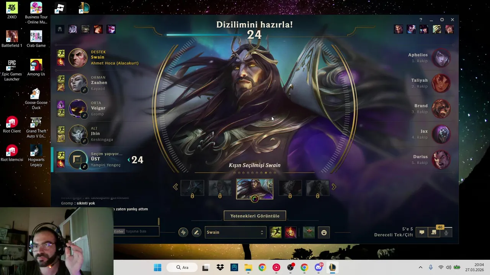This screenshot has height=275, width=490.
Task: Open the Grand Theft Auto V desktop shortcut
Action: click(36, 127)
